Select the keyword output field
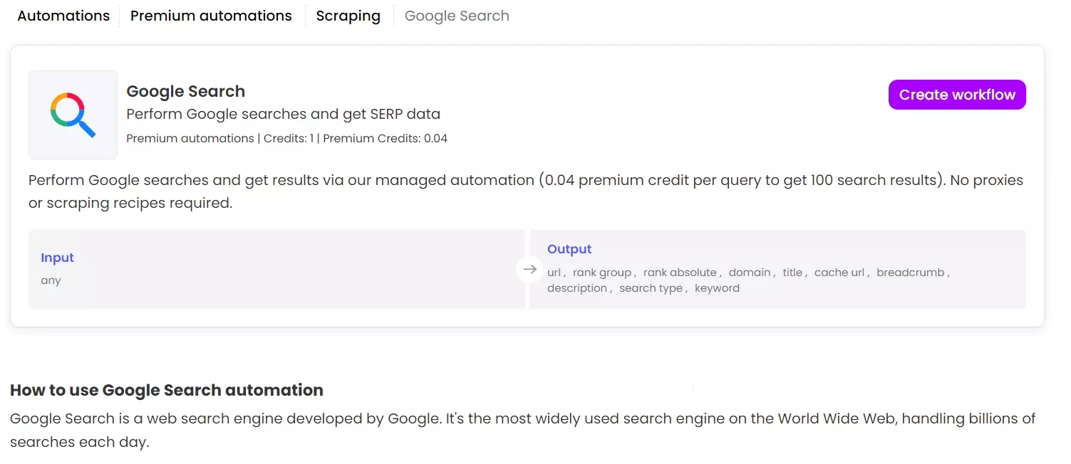The image size is (1071, 464). 717,288
